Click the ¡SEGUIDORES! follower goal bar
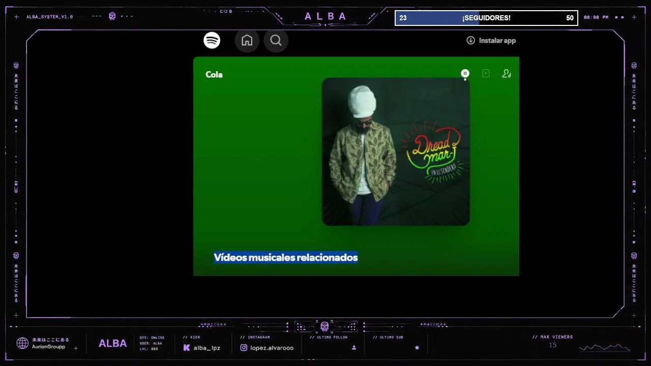 (x=486, y=18)
